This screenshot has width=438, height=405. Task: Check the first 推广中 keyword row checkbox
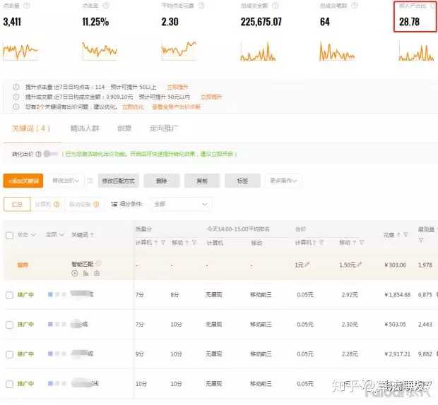point(9,294)
